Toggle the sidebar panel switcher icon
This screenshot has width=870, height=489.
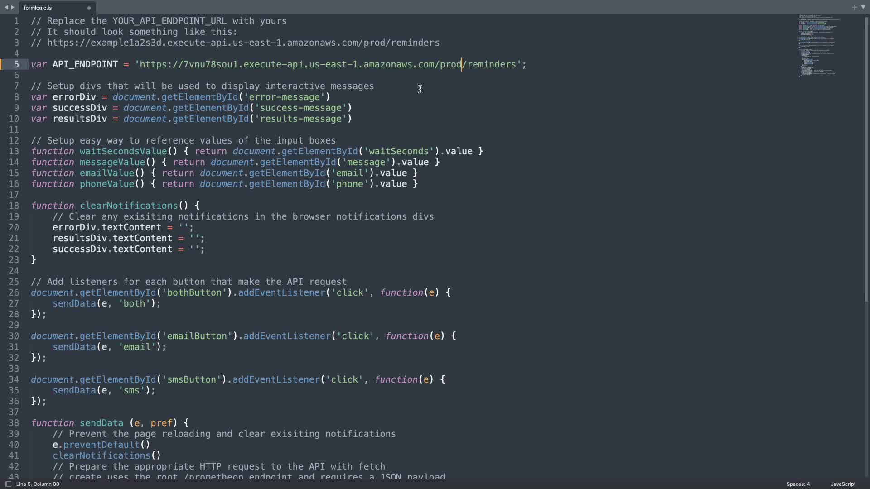pyautogui.click(x=8, y=484)
